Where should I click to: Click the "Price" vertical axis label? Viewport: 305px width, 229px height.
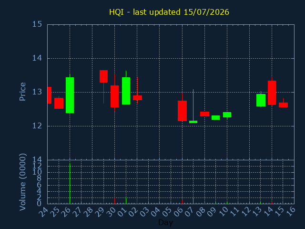tap(22, 92)
